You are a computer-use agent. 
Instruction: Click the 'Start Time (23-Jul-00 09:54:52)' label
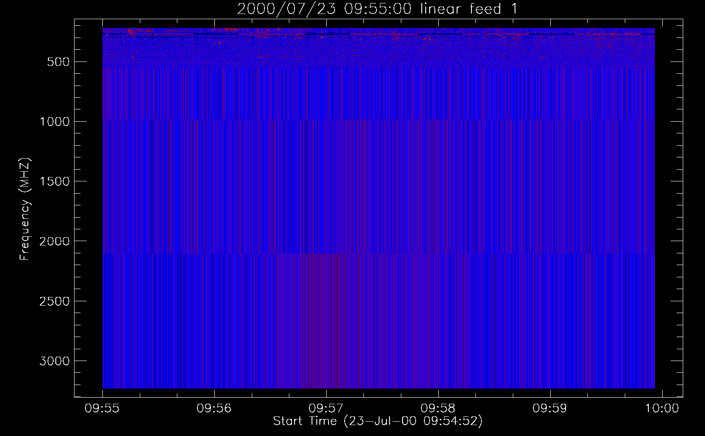tap(378, 421)
